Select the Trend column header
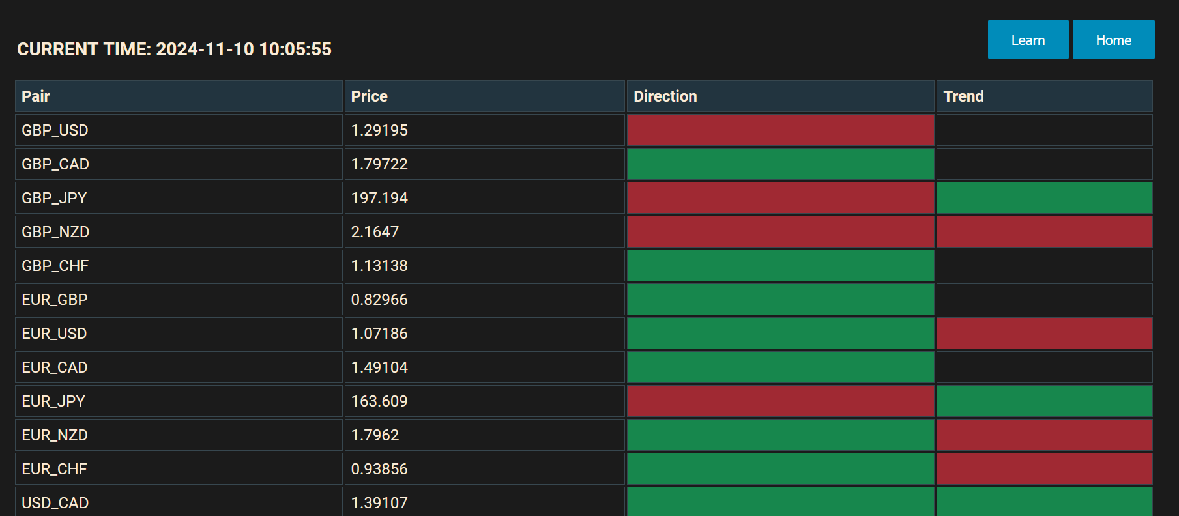1179x516 pixels. (963, 96)
